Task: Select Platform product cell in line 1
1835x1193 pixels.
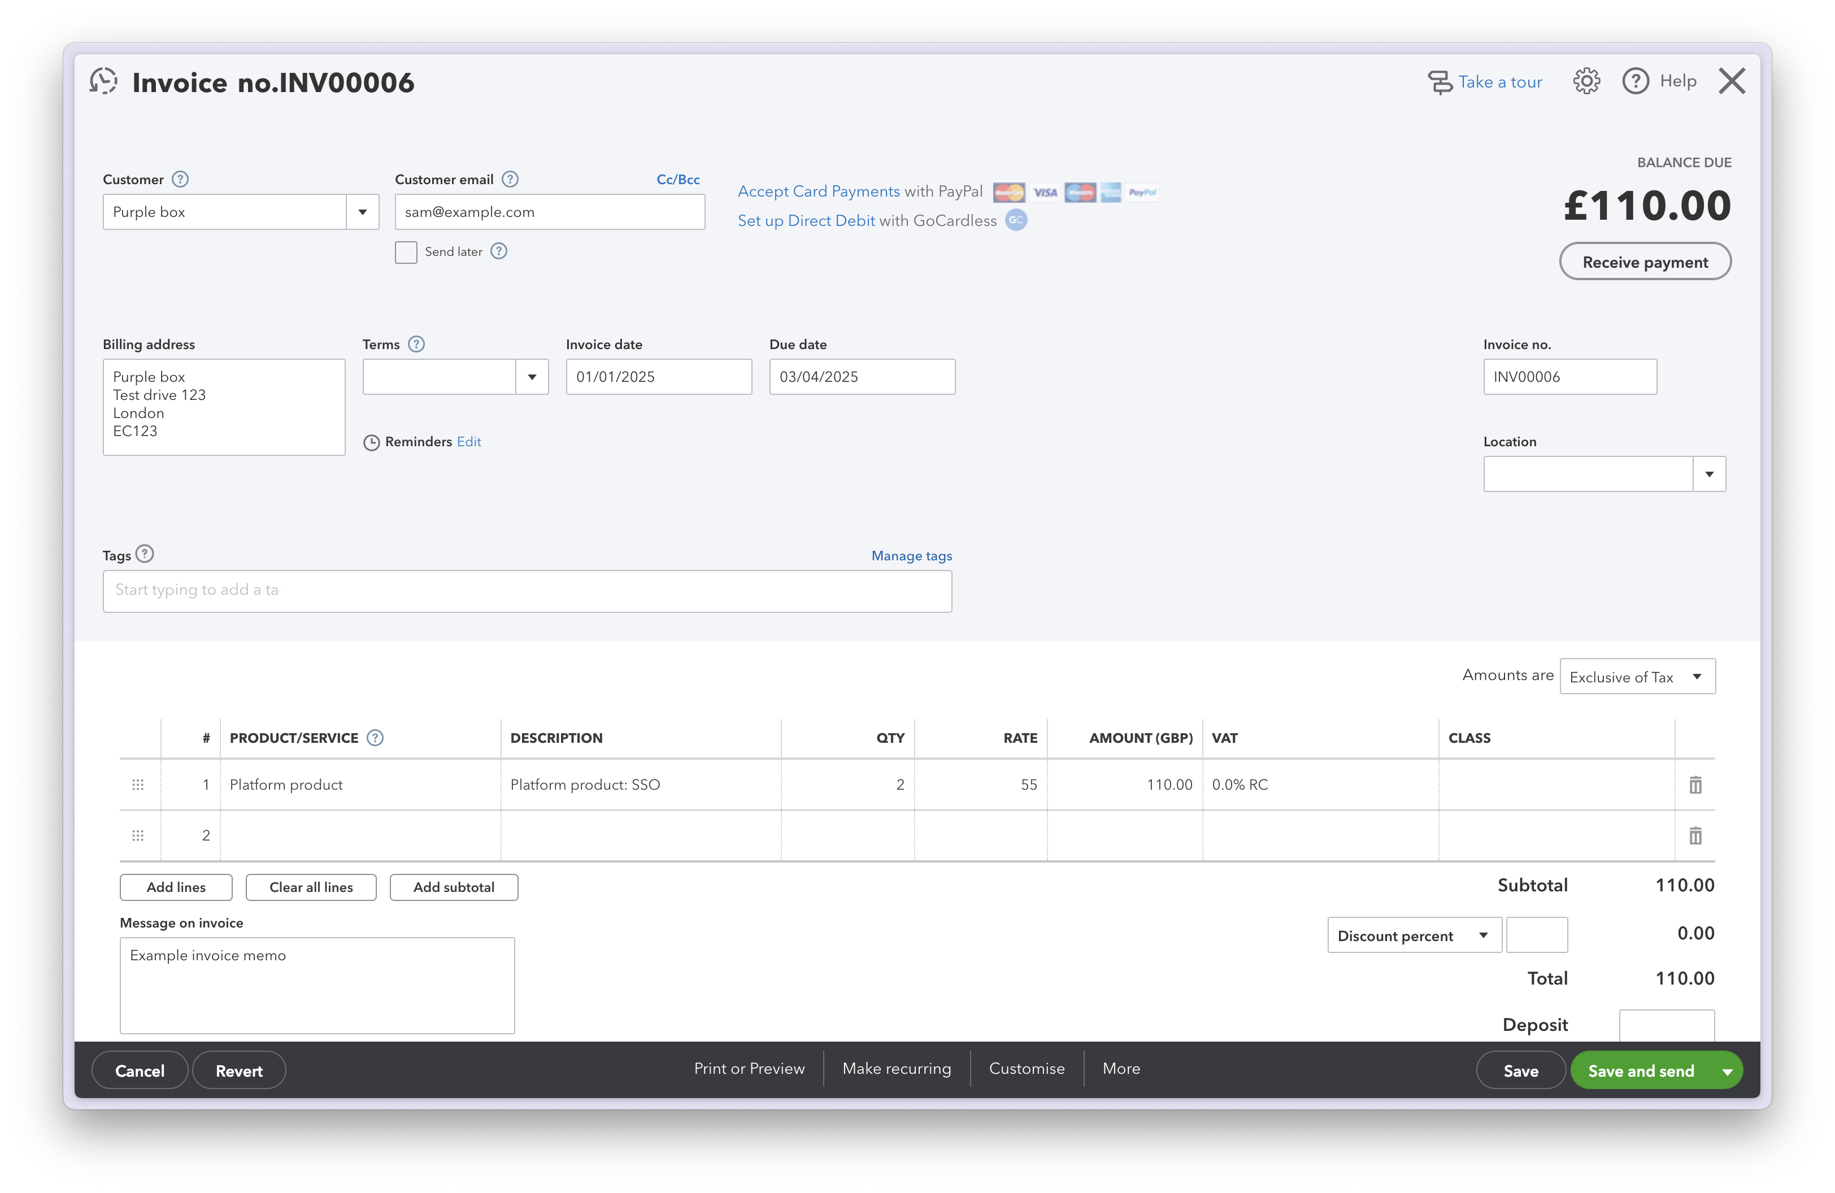Action: click(360, 785)
